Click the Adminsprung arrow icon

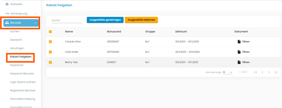tap(7, 13)
